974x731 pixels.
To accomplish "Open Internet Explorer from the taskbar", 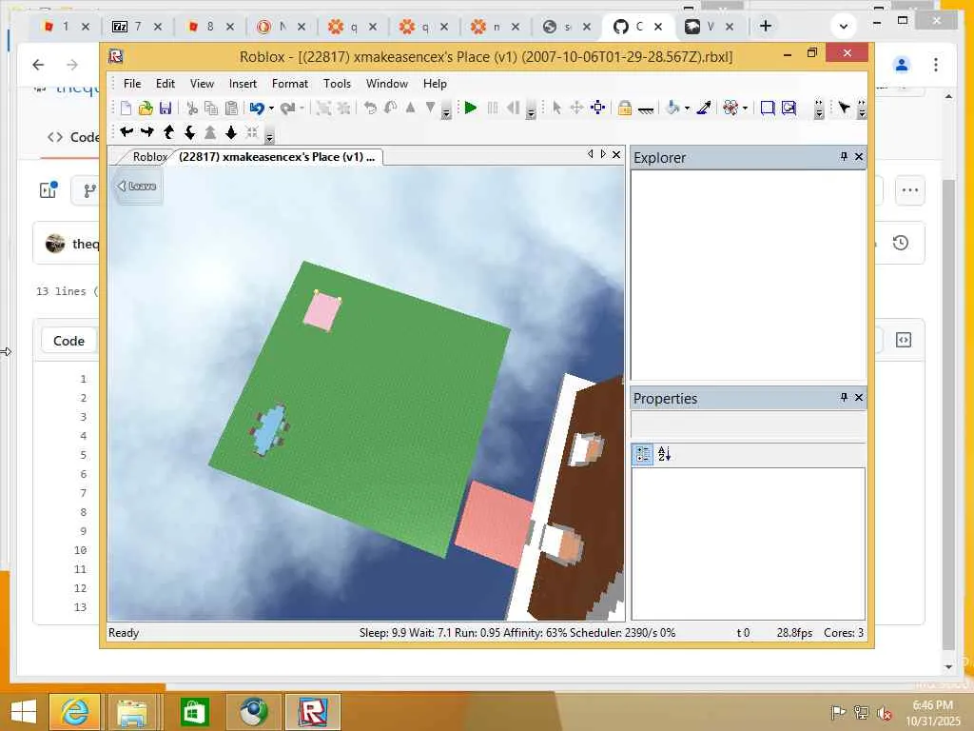I will point(74,712).
